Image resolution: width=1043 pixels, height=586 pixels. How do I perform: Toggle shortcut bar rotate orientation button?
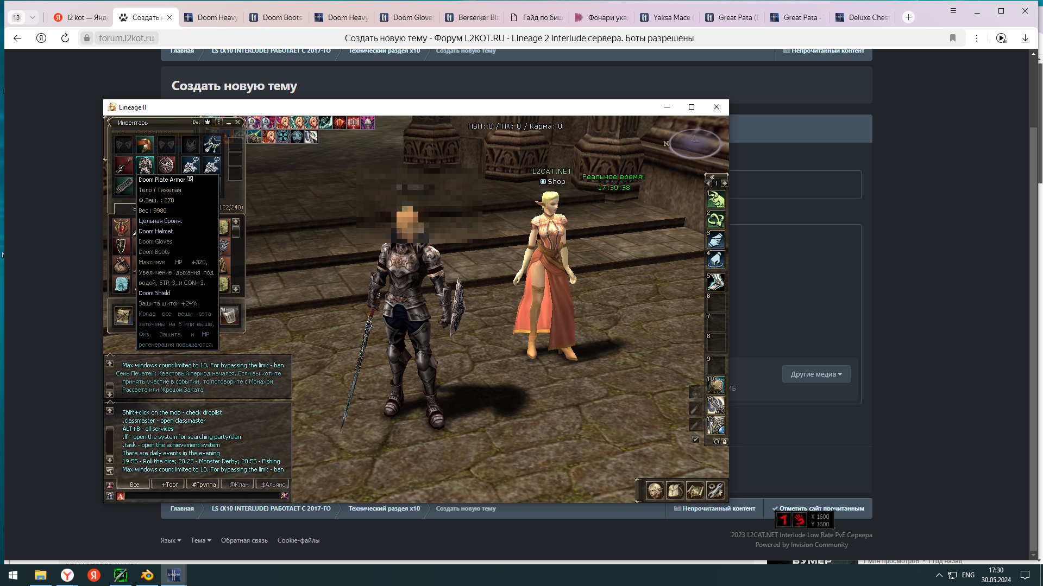coord(717,442)
